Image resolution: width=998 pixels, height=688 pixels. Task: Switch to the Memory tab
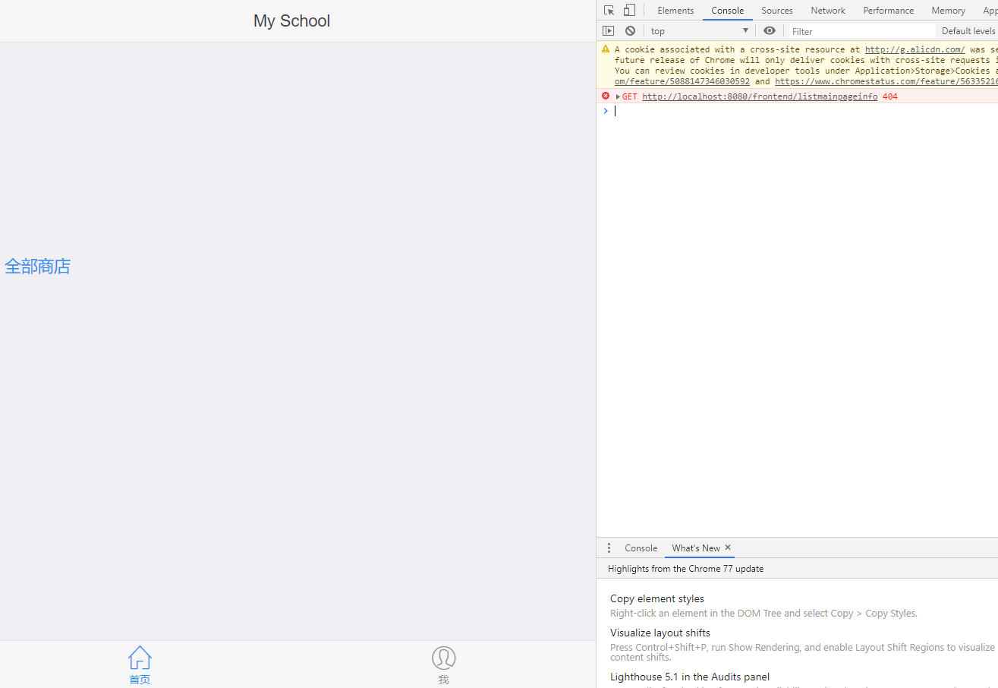pos(949,11)
